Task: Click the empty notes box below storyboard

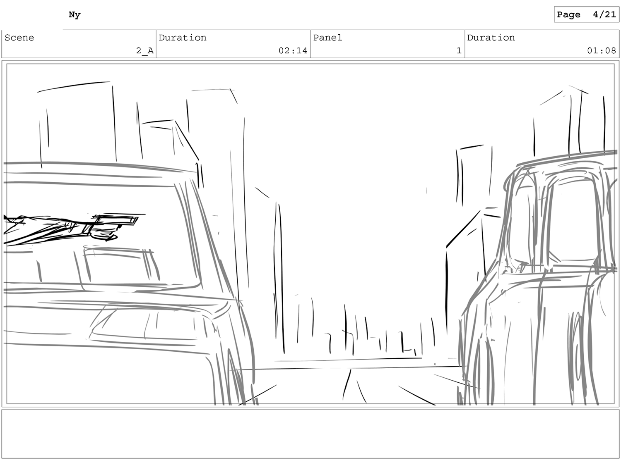Action: (x=310, y=434)
